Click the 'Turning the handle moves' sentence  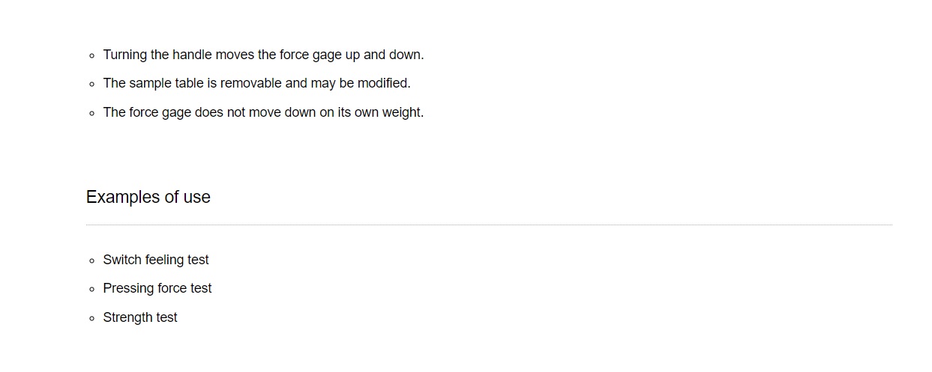click(263, 55)
